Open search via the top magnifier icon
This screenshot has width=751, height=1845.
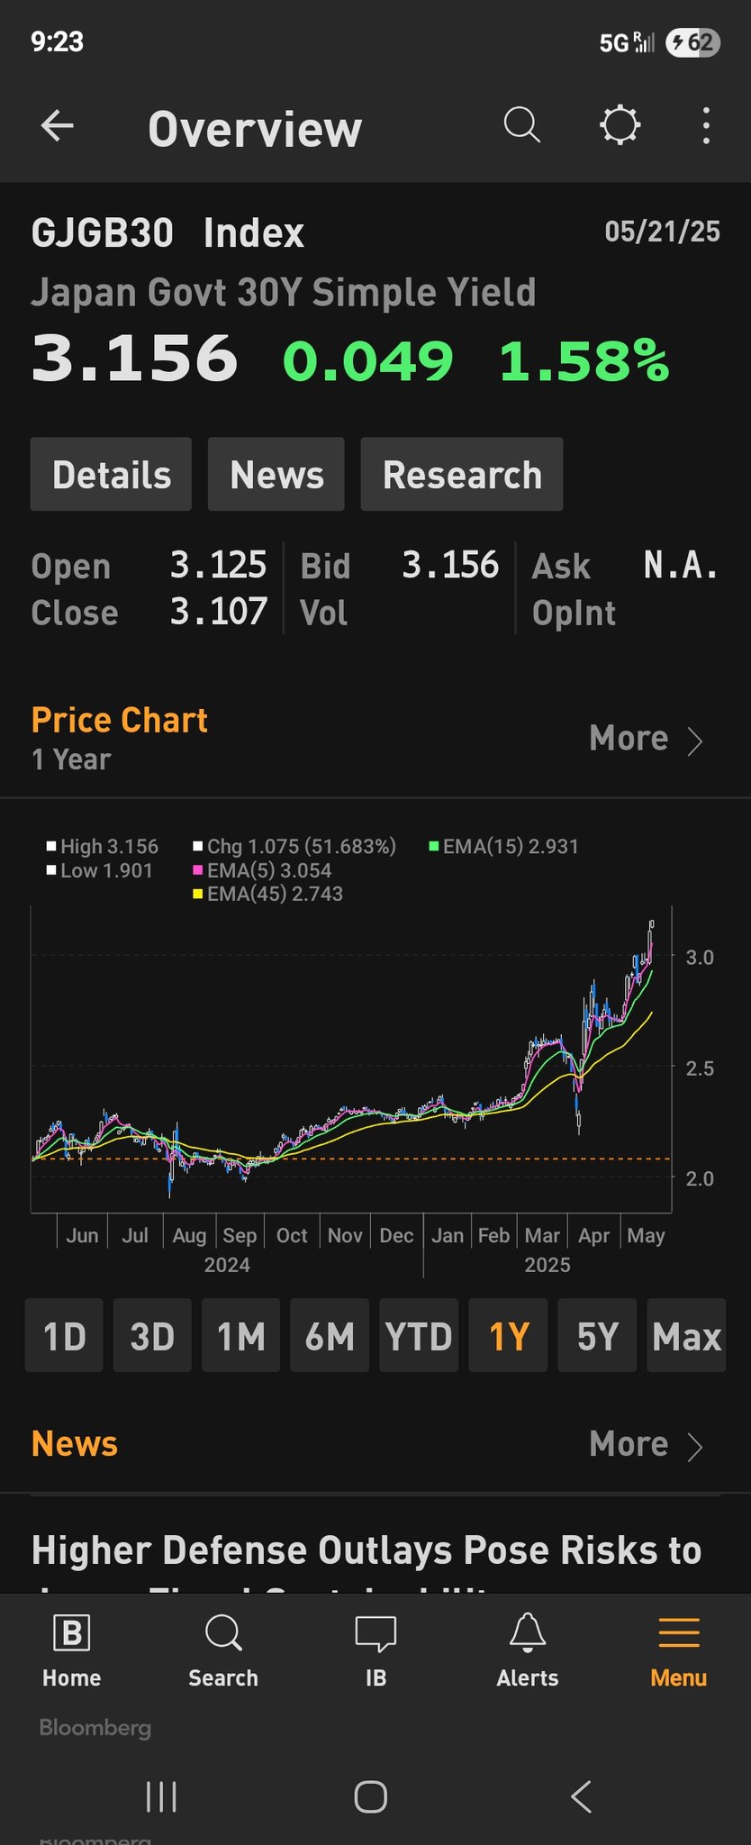pos(521,126)
